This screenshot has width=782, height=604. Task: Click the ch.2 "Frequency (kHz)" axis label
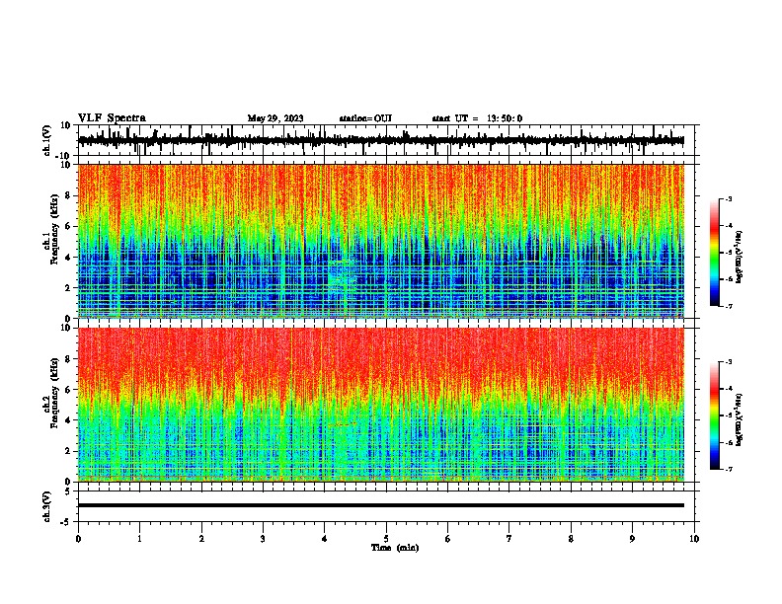55,393
